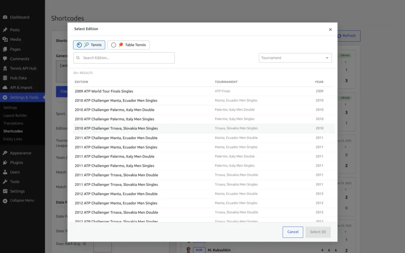Click the table tennis paddle icon
Image resolution: width=405 pixels, height=253 pixels.
tap(121, 45)
